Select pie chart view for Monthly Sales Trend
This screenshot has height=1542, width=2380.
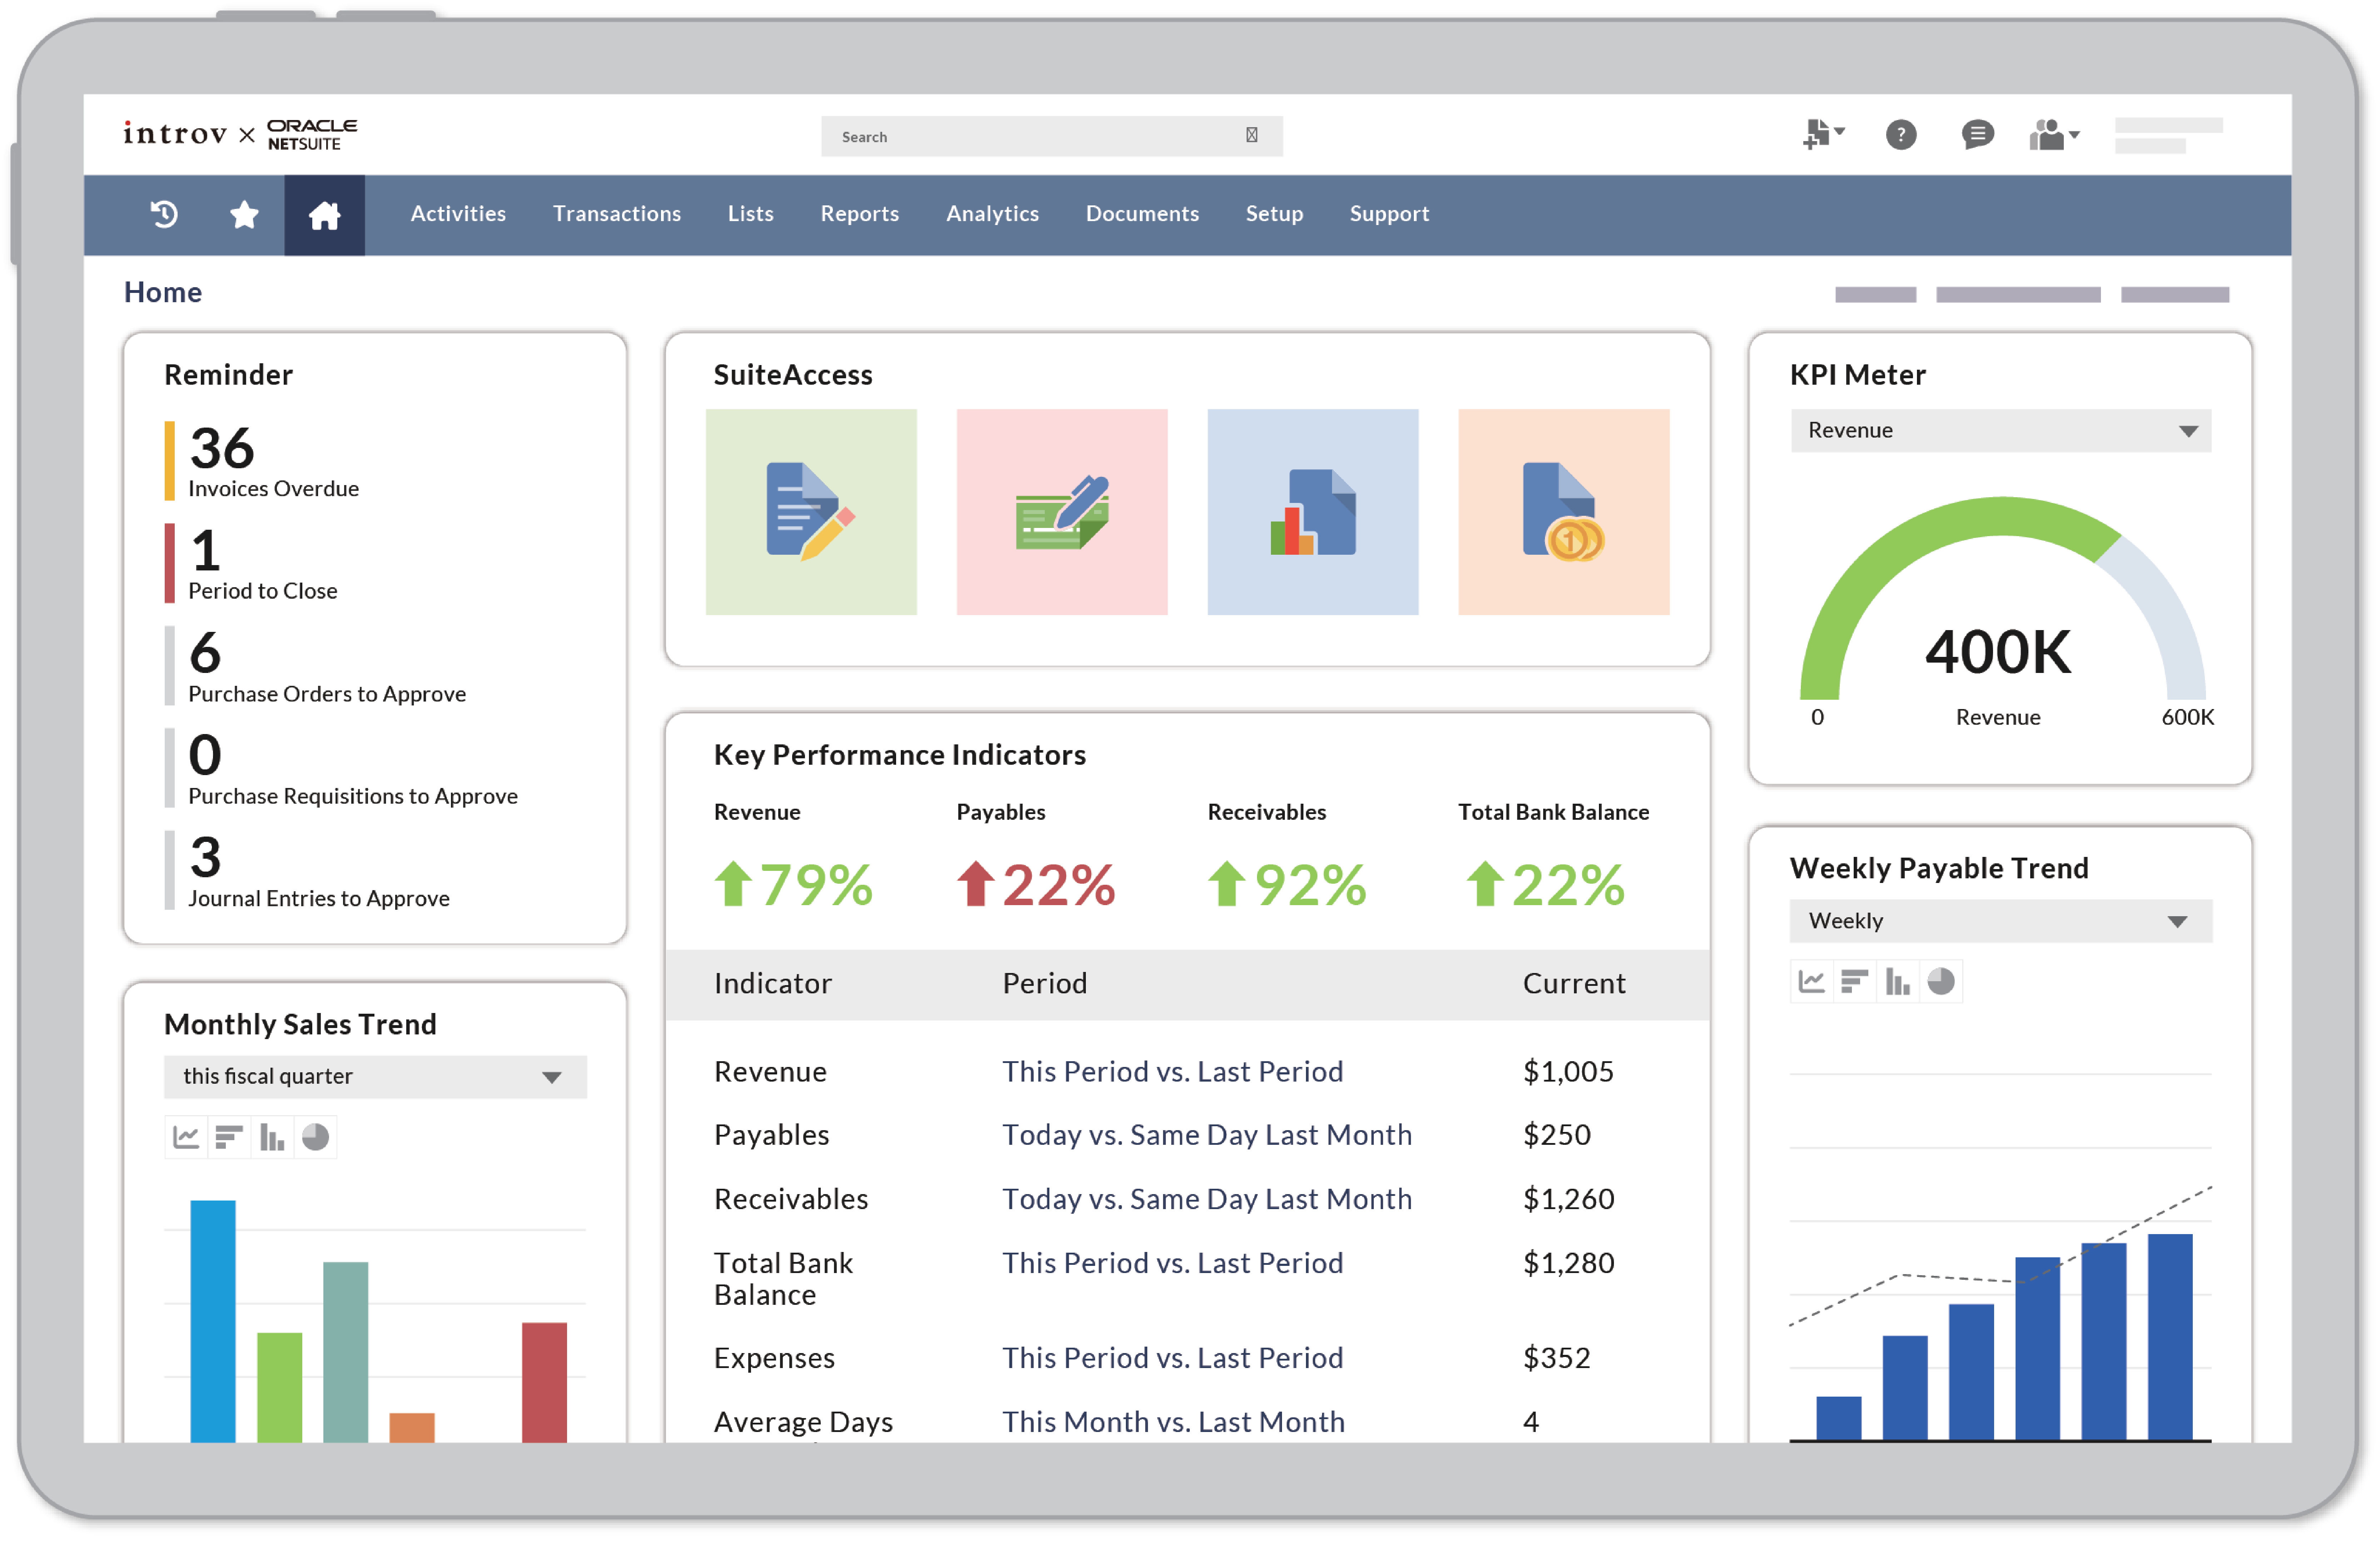(x=316, y=1137)
